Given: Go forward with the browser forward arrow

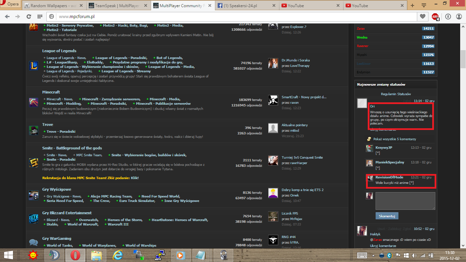Looking at the screenshot, I should (18, 16).
